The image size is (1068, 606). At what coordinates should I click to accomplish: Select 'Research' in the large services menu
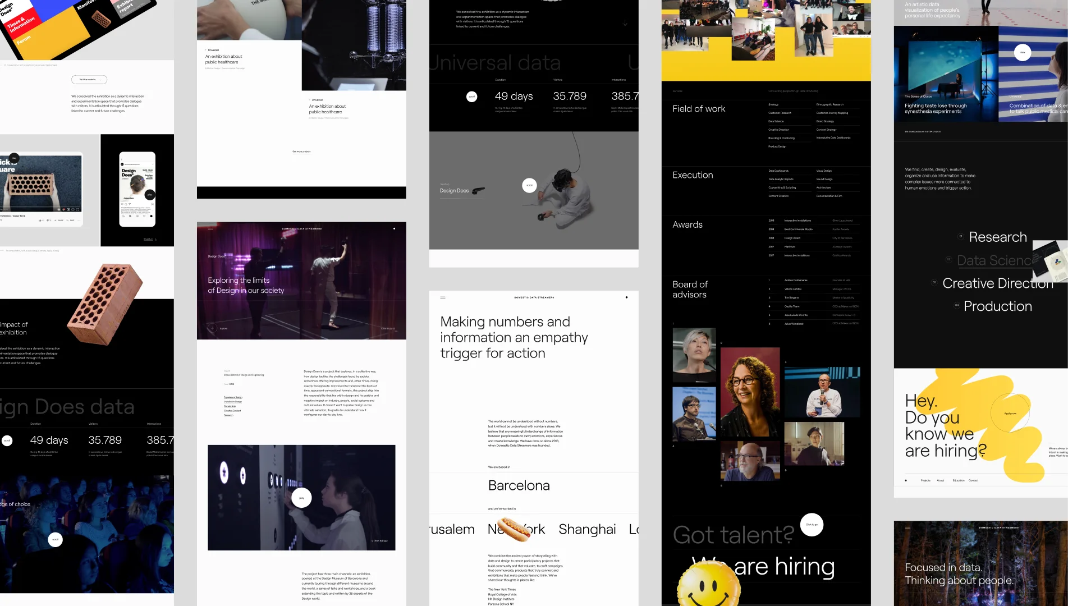[x=998, y=237]
